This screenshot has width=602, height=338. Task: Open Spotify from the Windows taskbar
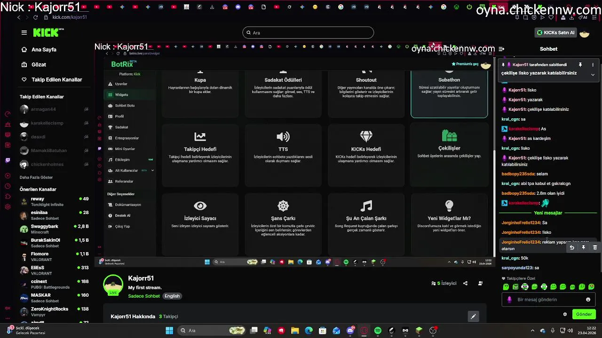point(378,330)
